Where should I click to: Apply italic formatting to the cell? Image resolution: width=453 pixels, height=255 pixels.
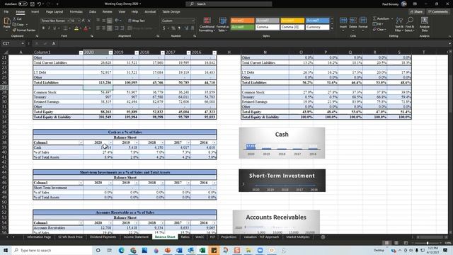click(x=49, y=28)
